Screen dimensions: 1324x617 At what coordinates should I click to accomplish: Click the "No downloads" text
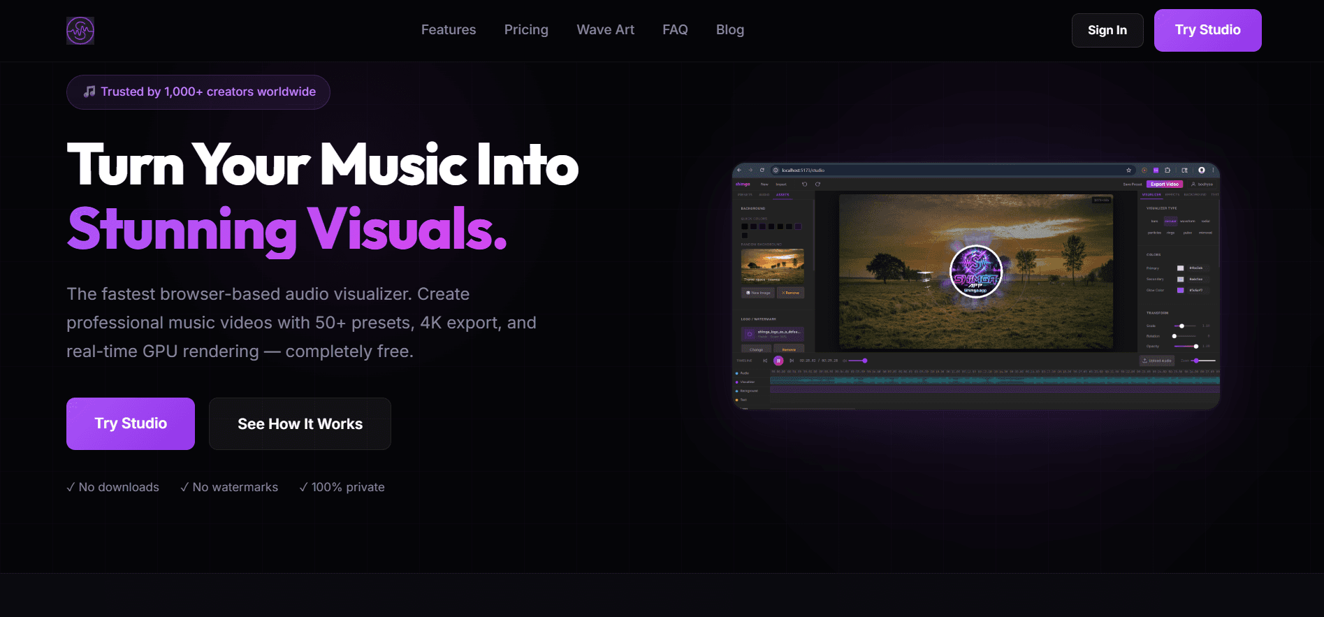(x=119, y=487)
